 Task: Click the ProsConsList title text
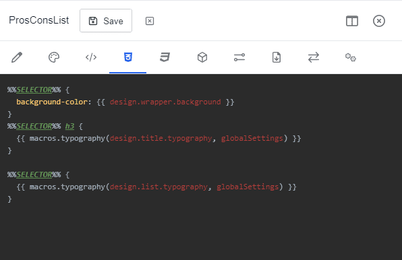39,20
